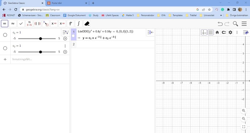Select the Delete eraser tool

(87, 24)
